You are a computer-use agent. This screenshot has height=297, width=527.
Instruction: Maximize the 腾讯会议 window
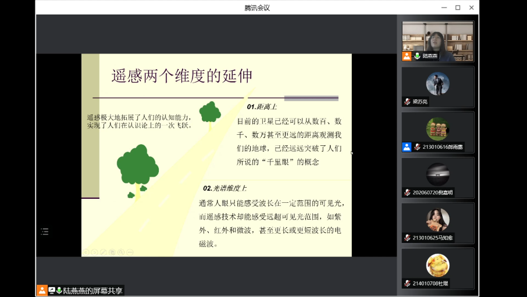(458, 8)
